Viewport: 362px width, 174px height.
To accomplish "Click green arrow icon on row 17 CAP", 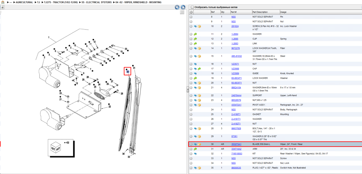I will [199, 69].
